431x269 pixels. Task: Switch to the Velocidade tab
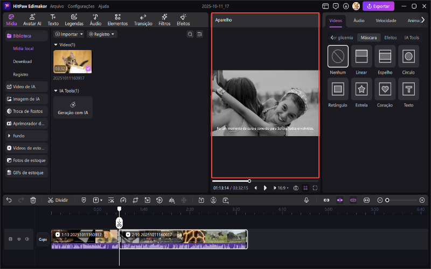coord(386,20)
